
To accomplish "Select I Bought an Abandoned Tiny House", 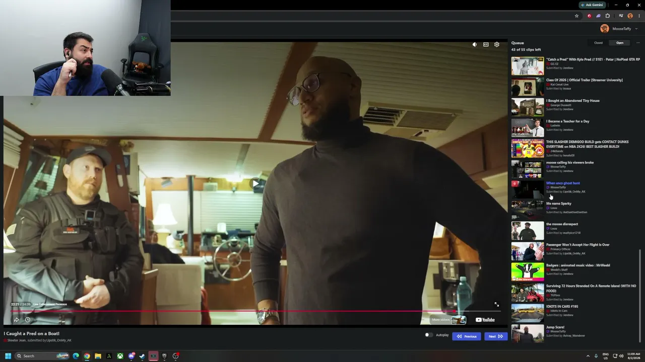I will (573, 101).
